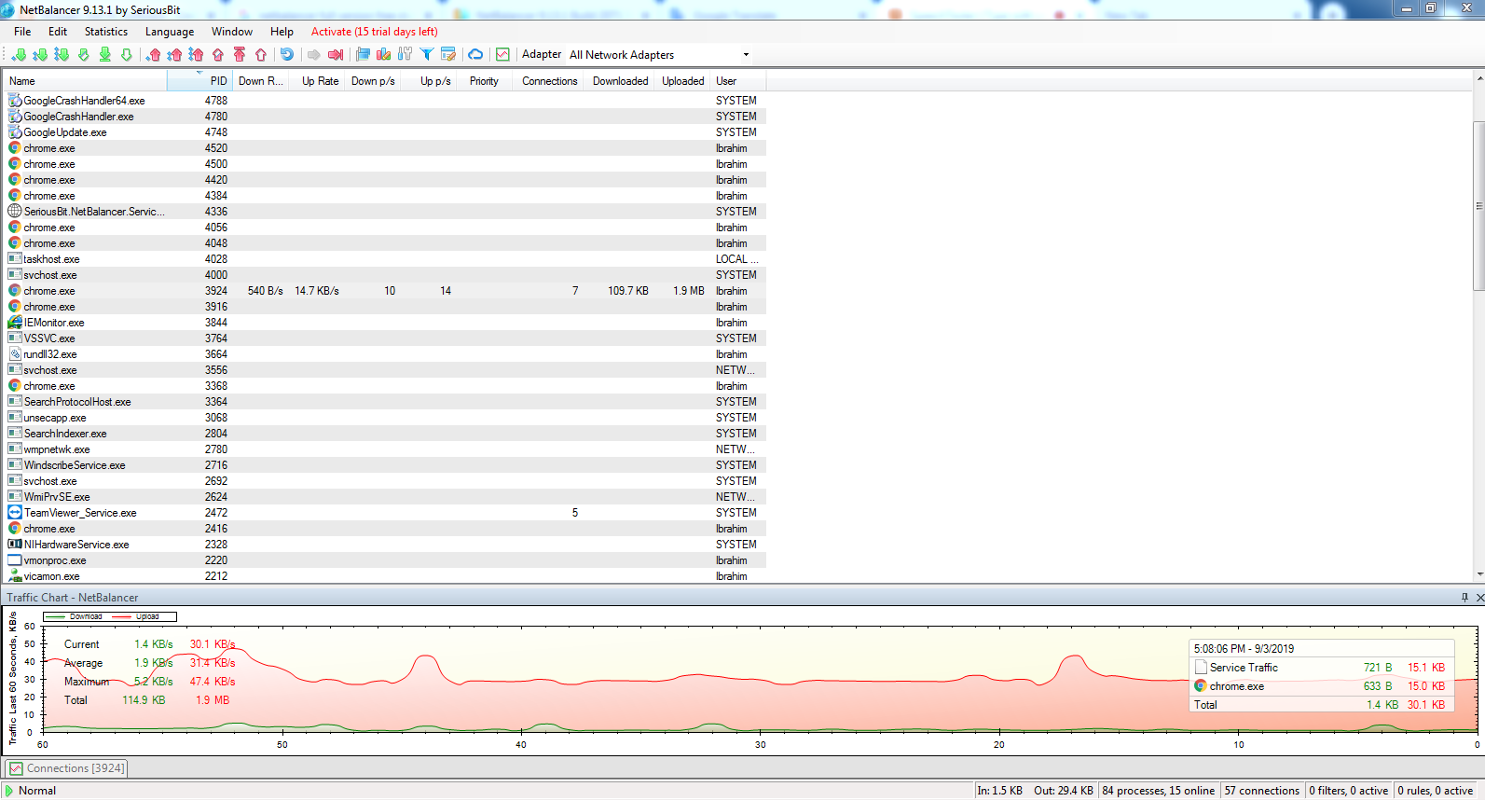Click Activate (15 trial days left) link
This screenshot has height=801, width=1485.
pos(375,32)
